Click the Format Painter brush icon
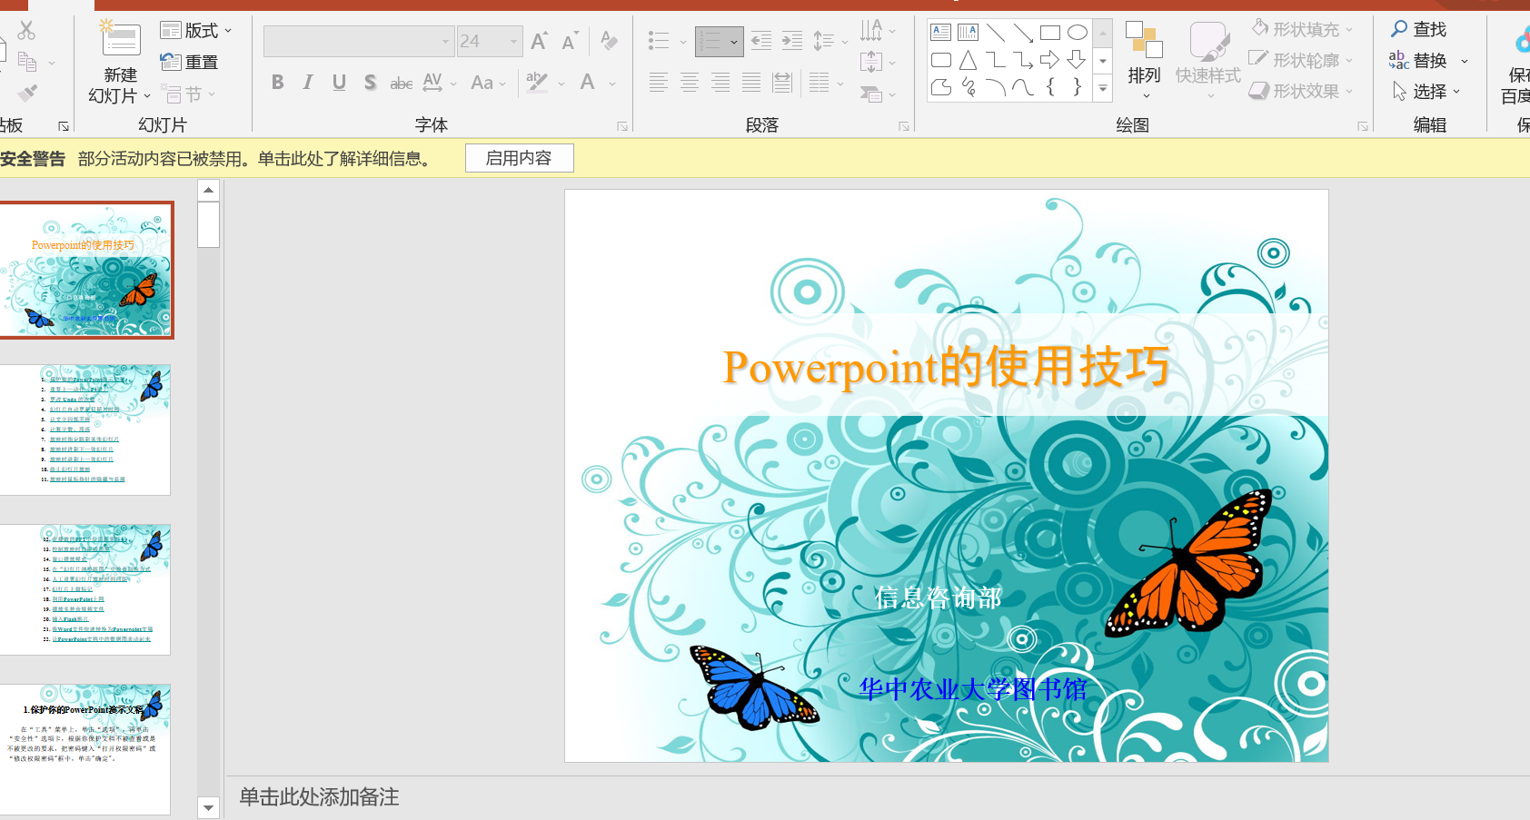1530x820 pixels. click(27, 93)
